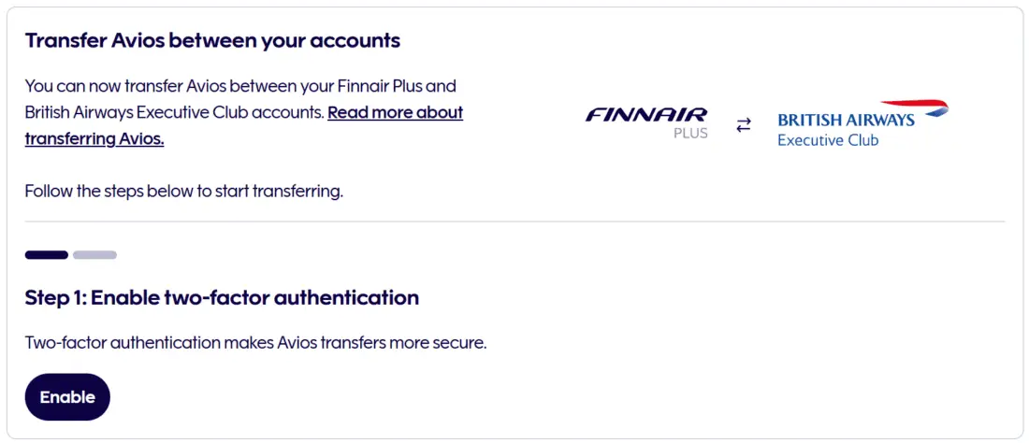Click the text about making Avios transfers more secure
1029x443 pixels.
[x=255, y=342]
